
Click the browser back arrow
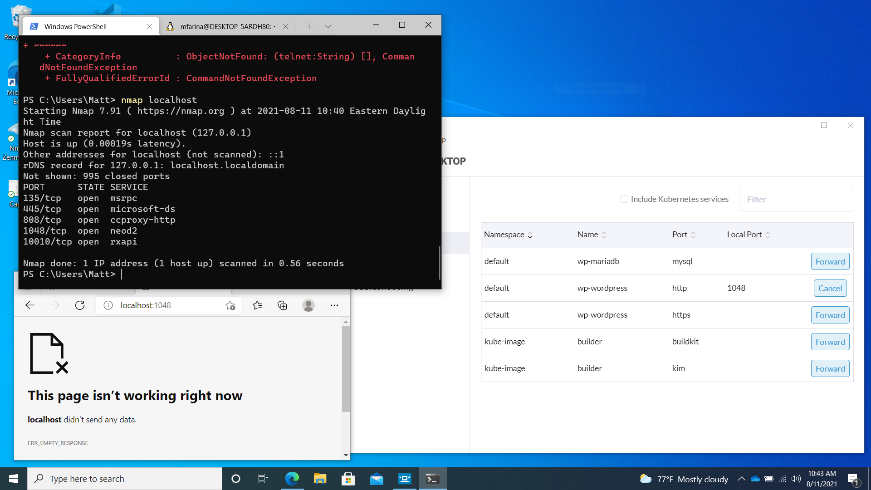click(x=30, y=305)
